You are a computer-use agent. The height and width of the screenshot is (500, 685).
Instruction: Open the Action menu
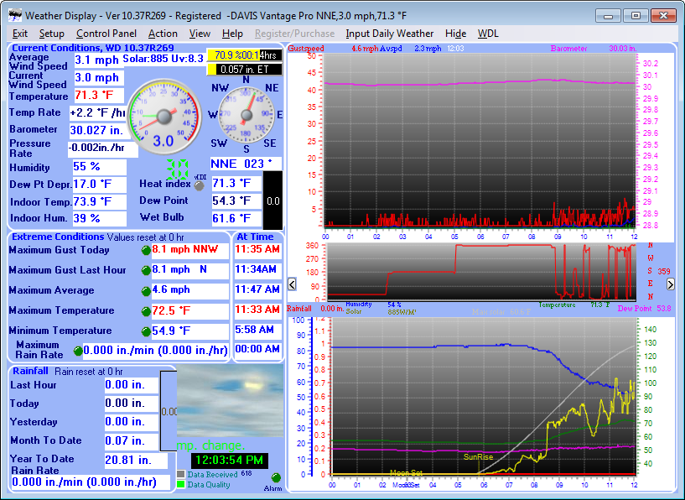[x=163, y=34]
